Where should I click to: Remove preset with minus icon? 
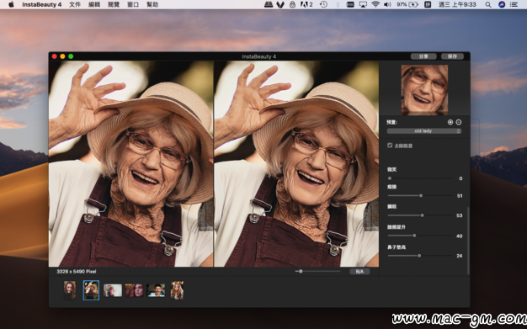[x=459, y=122]
